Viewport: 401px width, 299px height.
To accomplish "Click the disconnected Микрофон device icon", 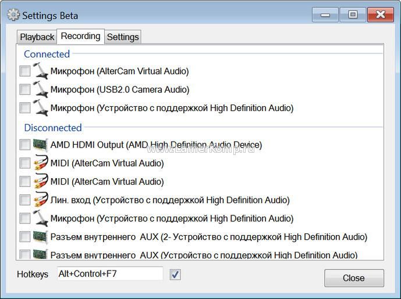I will coord(40,218).
